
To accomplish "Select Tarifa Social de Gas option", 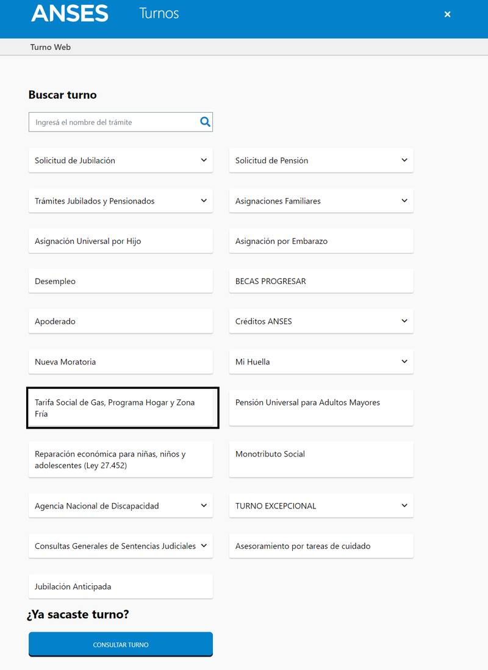I will [120, 408].
